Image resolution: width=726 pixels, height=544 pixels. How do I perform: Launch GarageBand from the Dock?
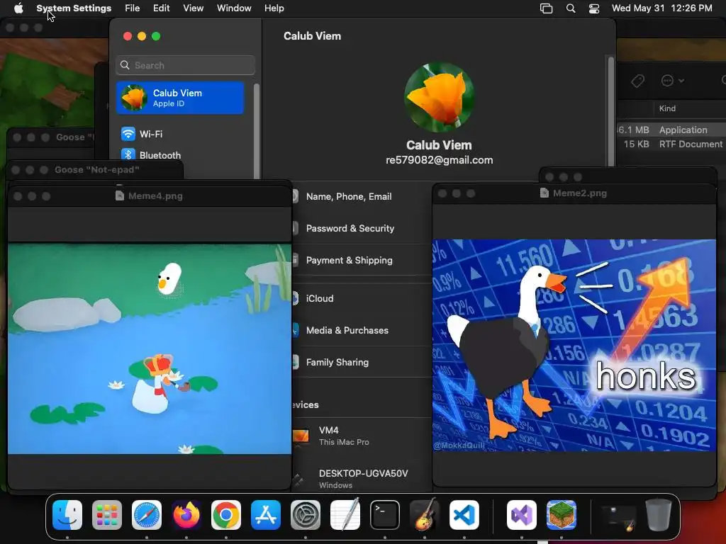point(425,515)
